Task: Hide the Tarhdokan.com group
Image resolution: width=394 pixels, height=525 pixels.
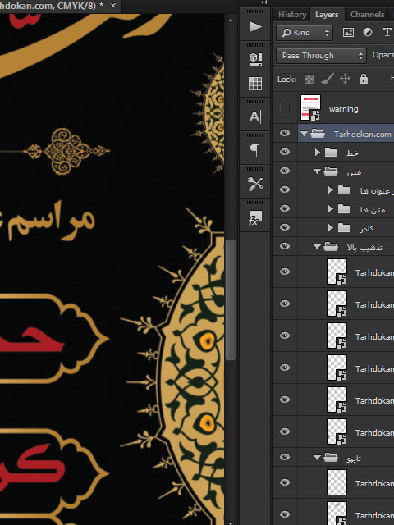Action: pyautogui.click(x=285, y=133)
